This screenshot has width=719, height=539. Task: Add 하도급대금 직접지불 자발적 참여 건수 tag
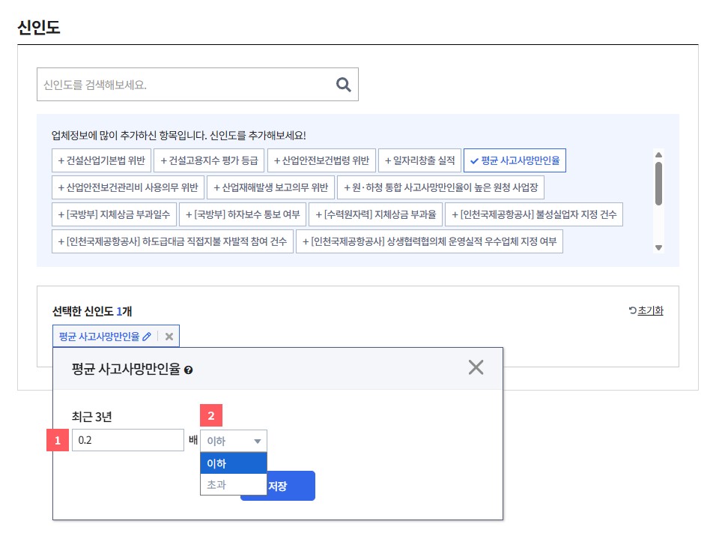click(x=172, y=241)
